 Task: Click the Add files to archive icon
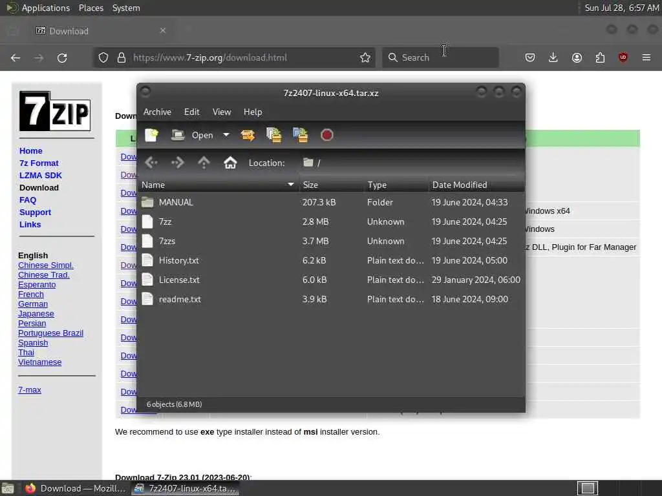274,135
